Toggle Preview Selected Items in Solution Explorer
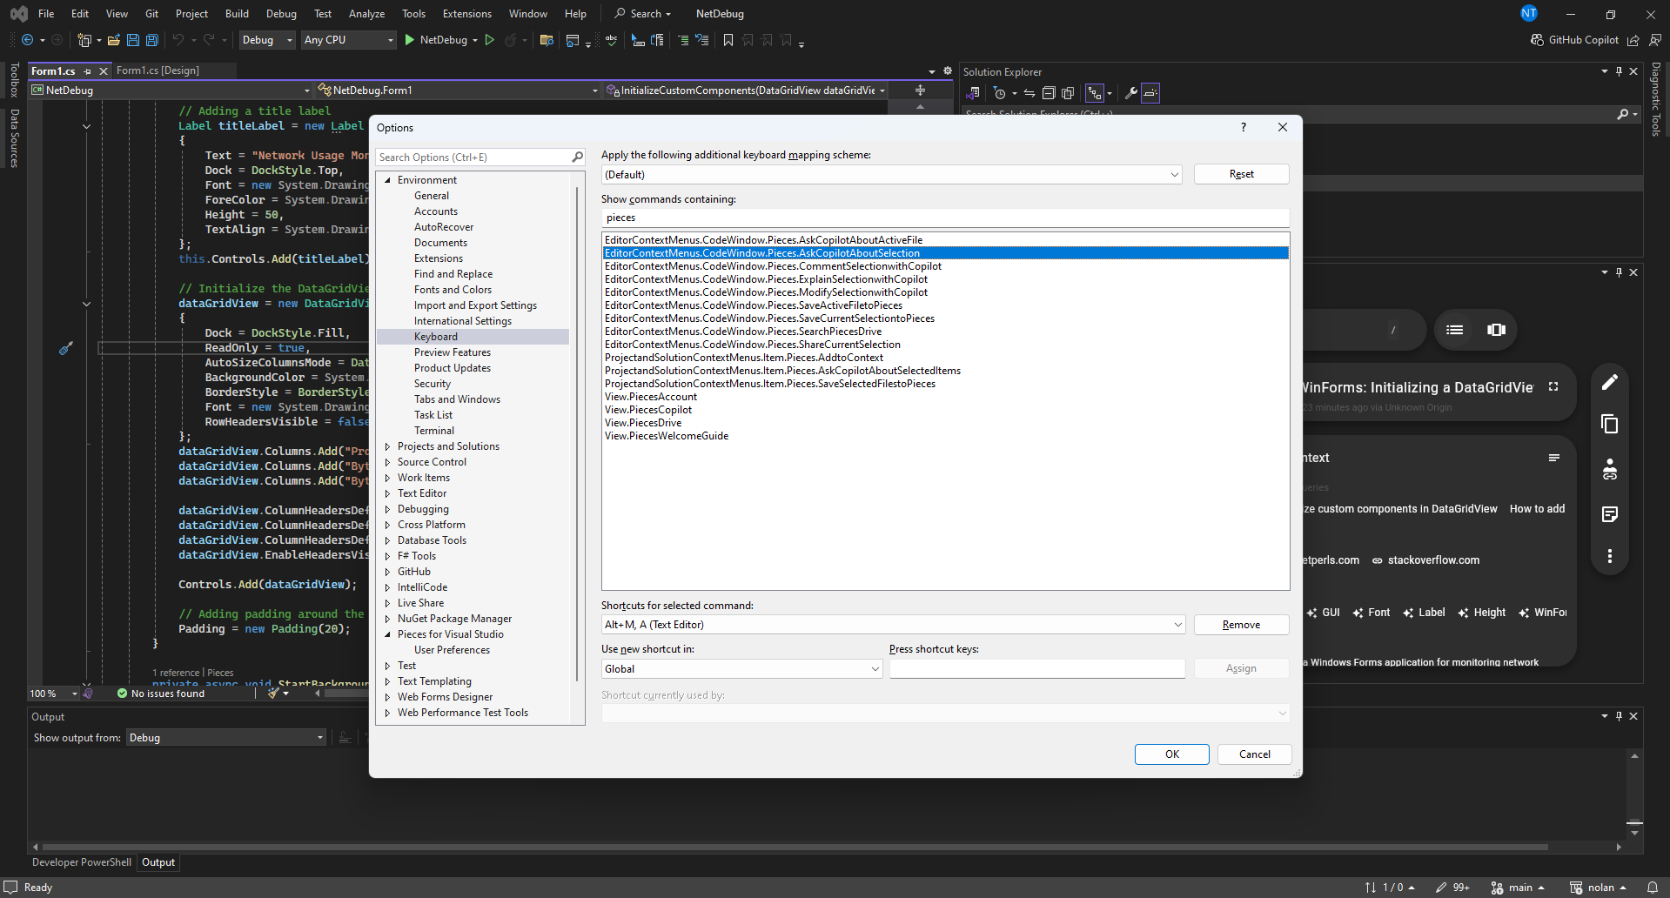Viewport: 1670px width, 898px height. [x=1150, y=93]
